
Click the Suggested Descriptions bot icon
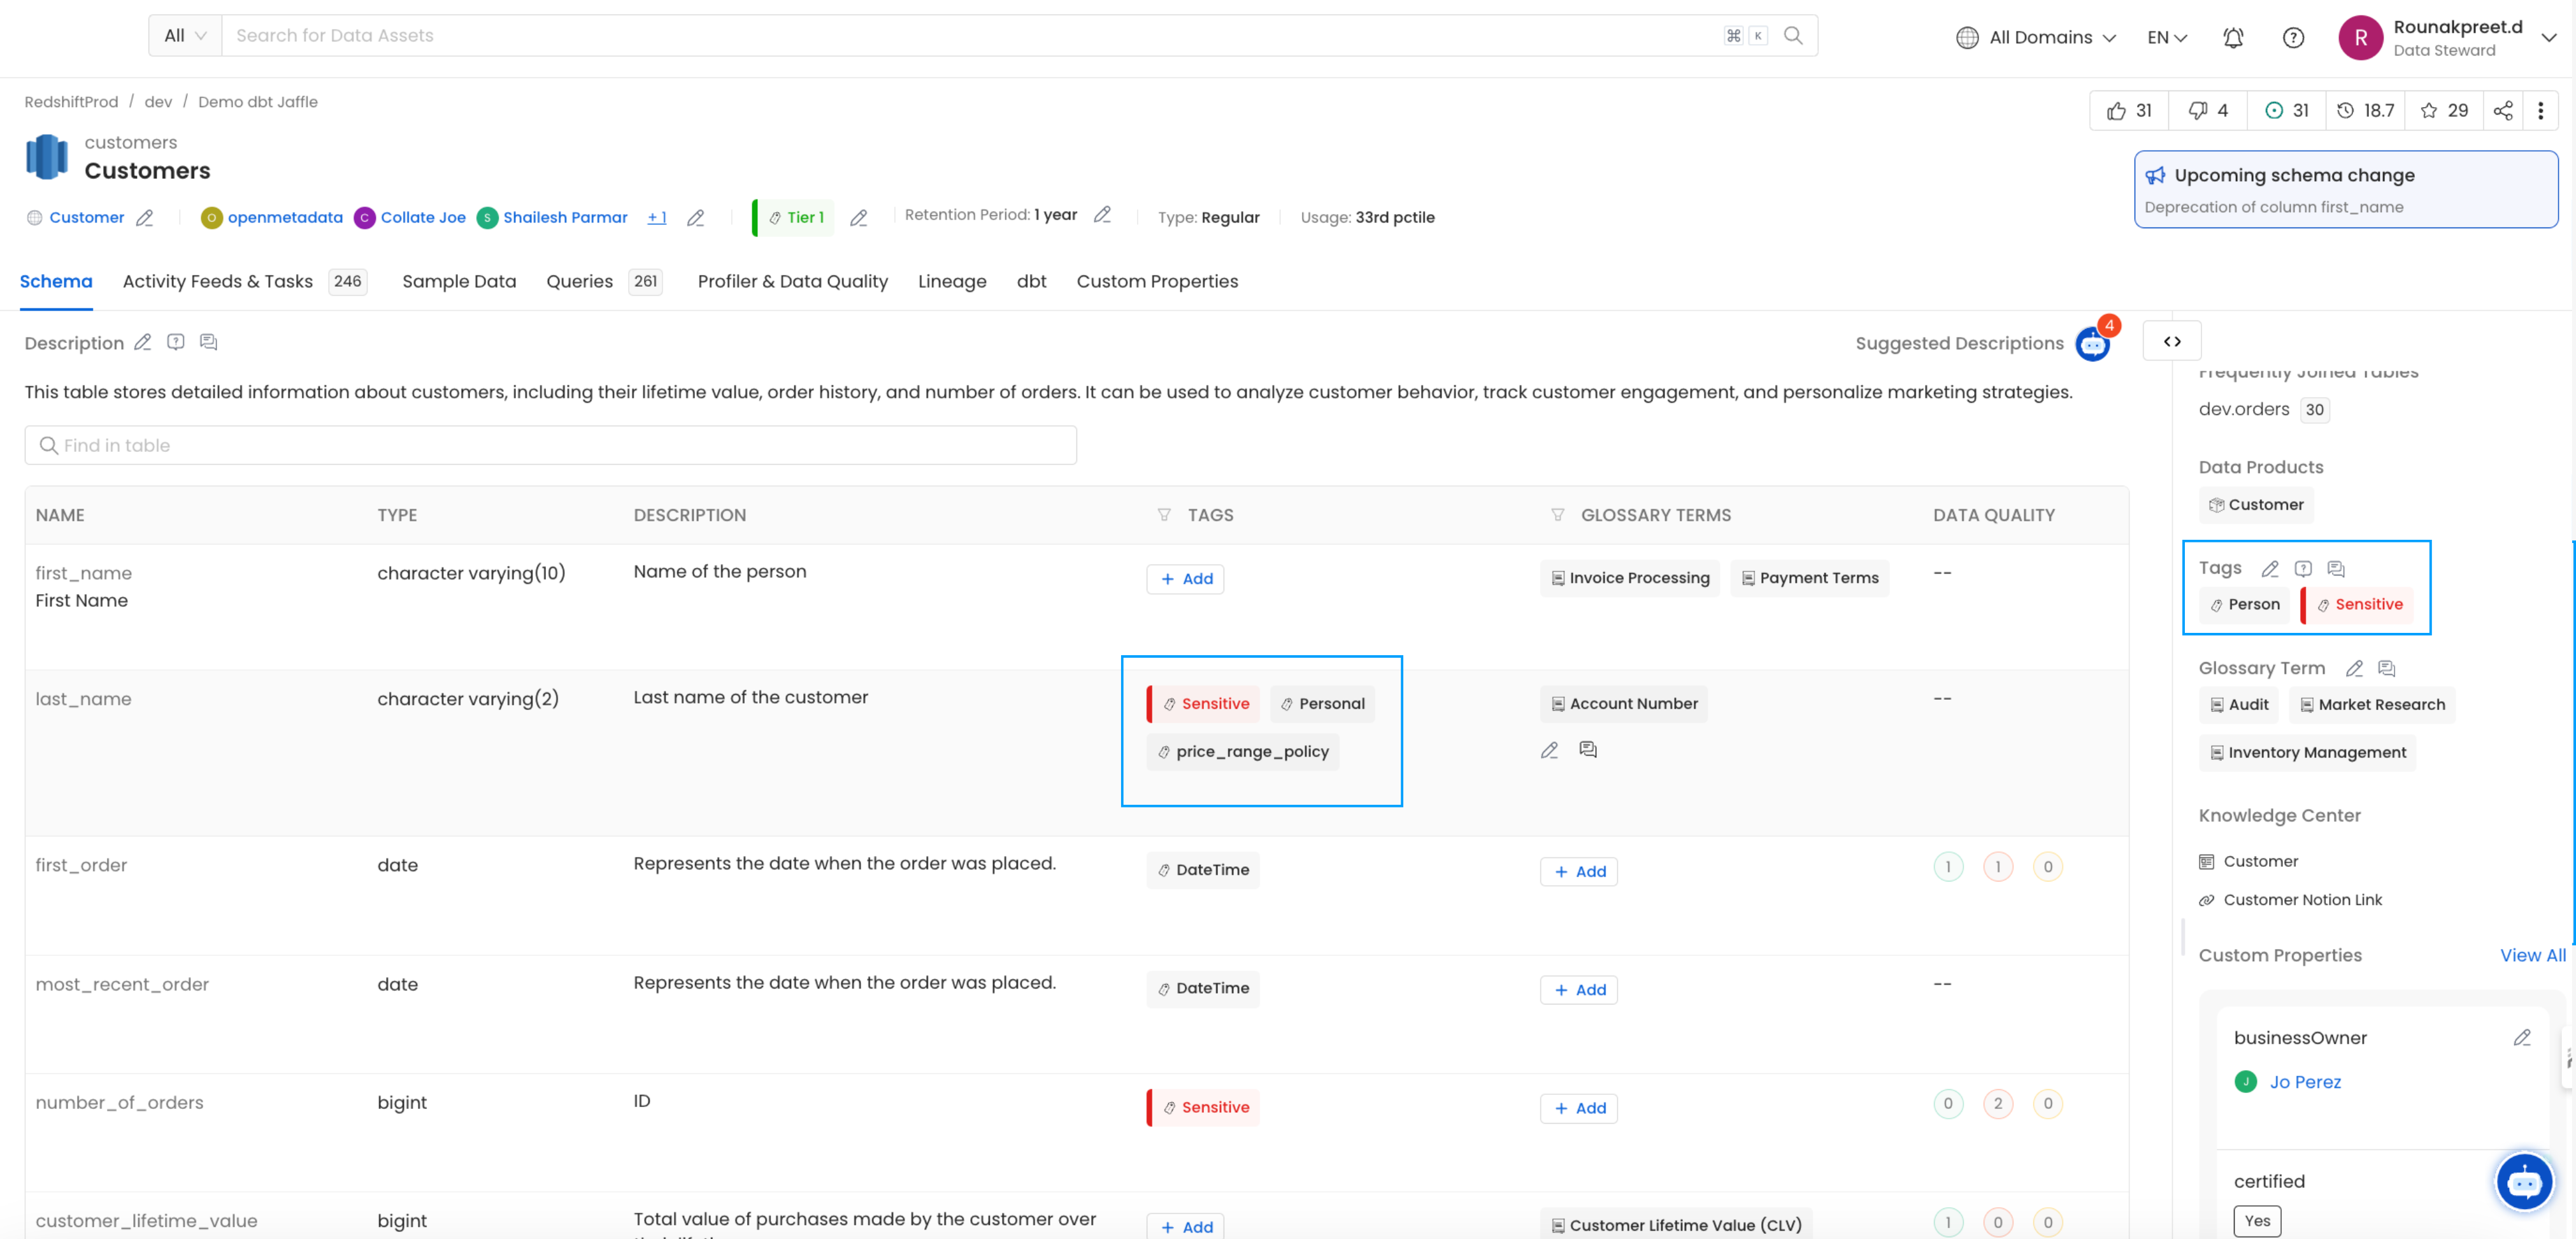tap(2092, 344)
